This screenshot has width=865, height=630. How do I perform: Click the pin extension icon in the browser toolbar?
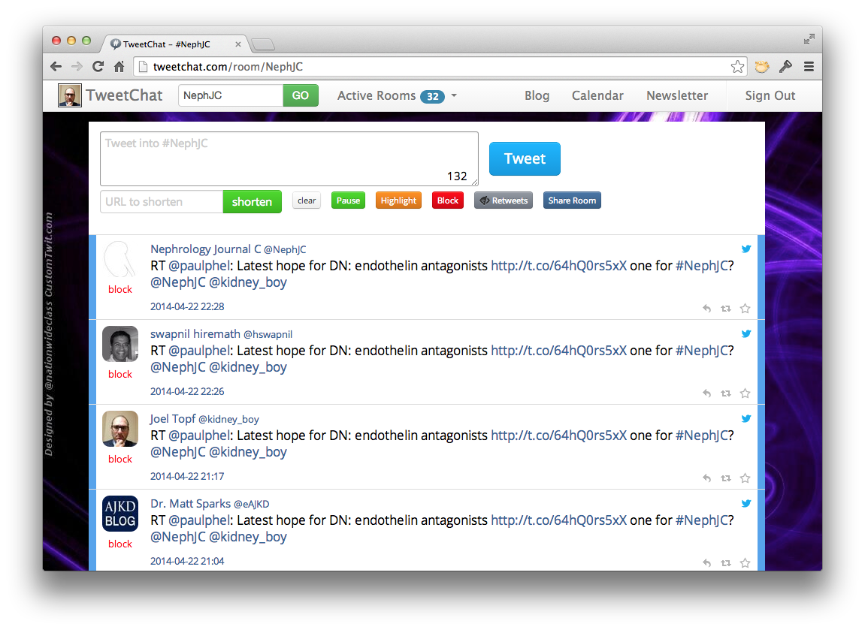785,67
